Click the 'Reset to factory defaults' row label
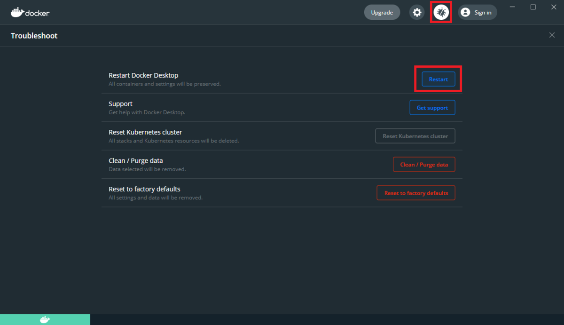564x325 pixels. pyautogui.click(x=144, y=189)
